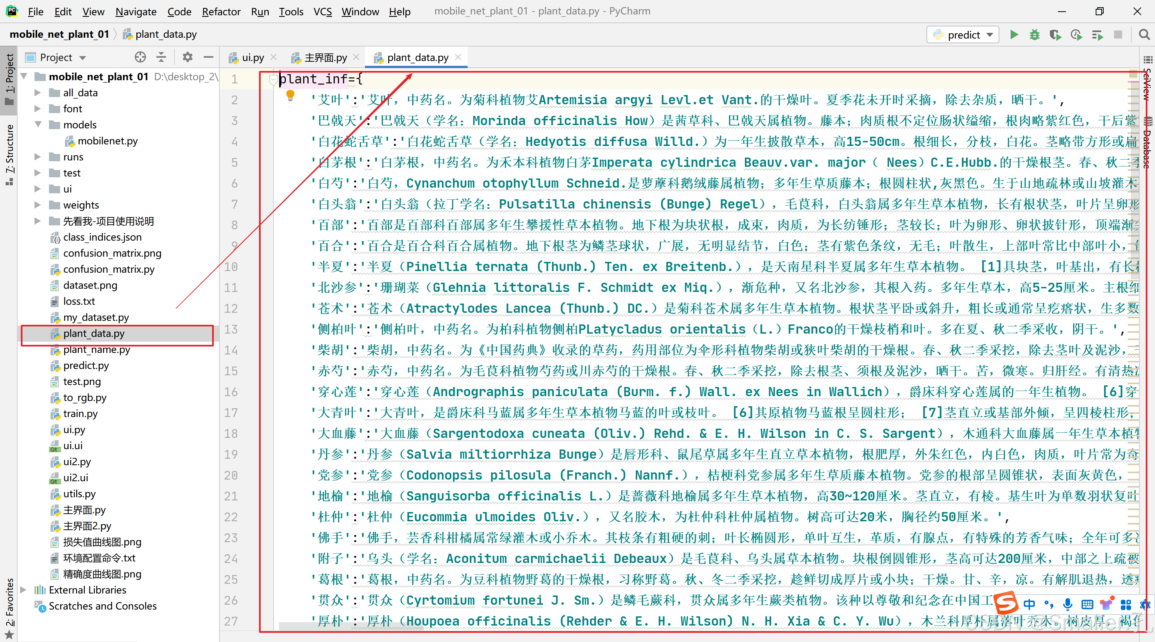1155x642 pixels.
Task: Open Search Everywhere magnifier
Action: pos(1144,35)
